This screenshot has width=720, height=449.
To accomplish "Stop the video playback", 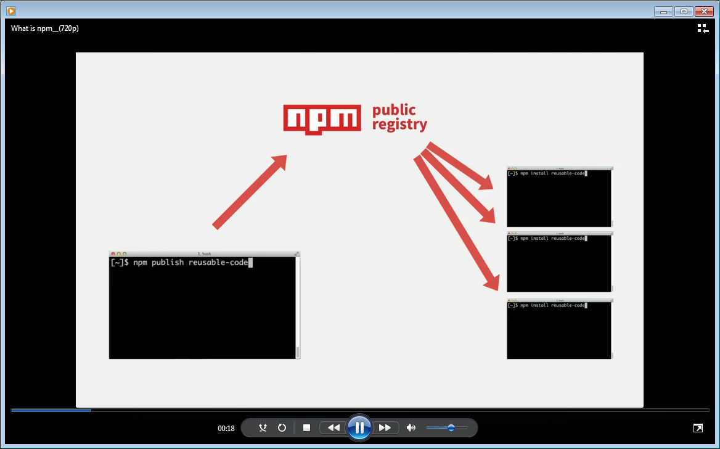I will coord(307,428).
